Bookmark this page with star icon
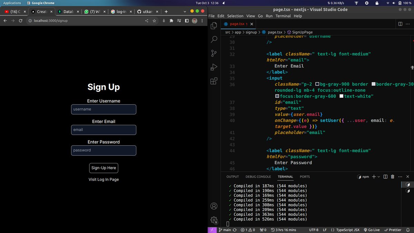 154,21
